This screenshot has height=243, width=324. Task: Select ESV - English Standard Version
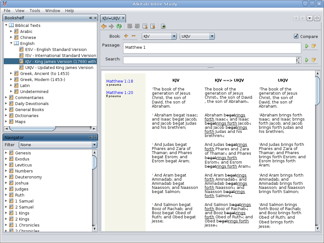[56, 49]
